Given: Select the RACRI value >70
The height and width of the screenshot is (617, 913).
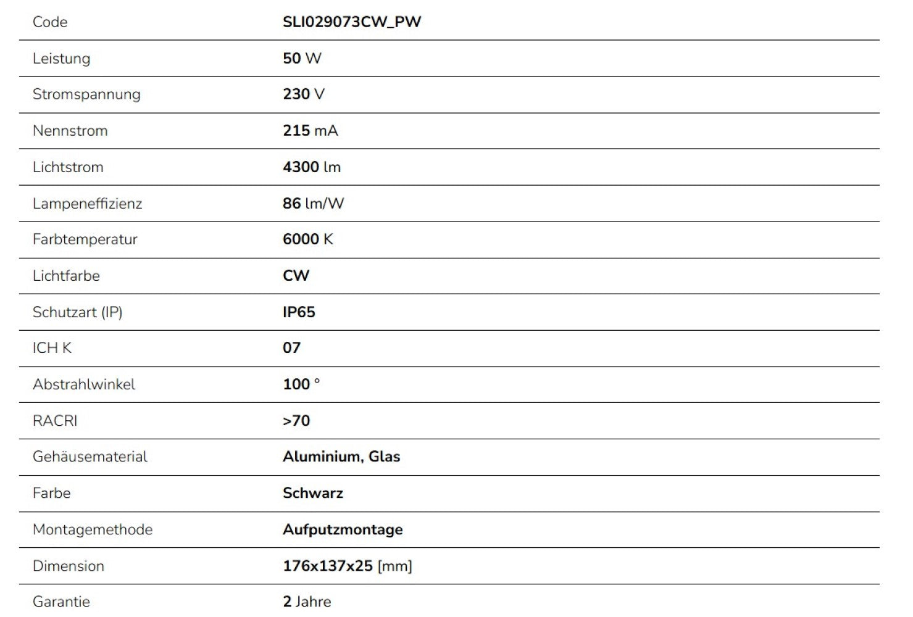Looking at the screenshot, I should coord(296,421).
